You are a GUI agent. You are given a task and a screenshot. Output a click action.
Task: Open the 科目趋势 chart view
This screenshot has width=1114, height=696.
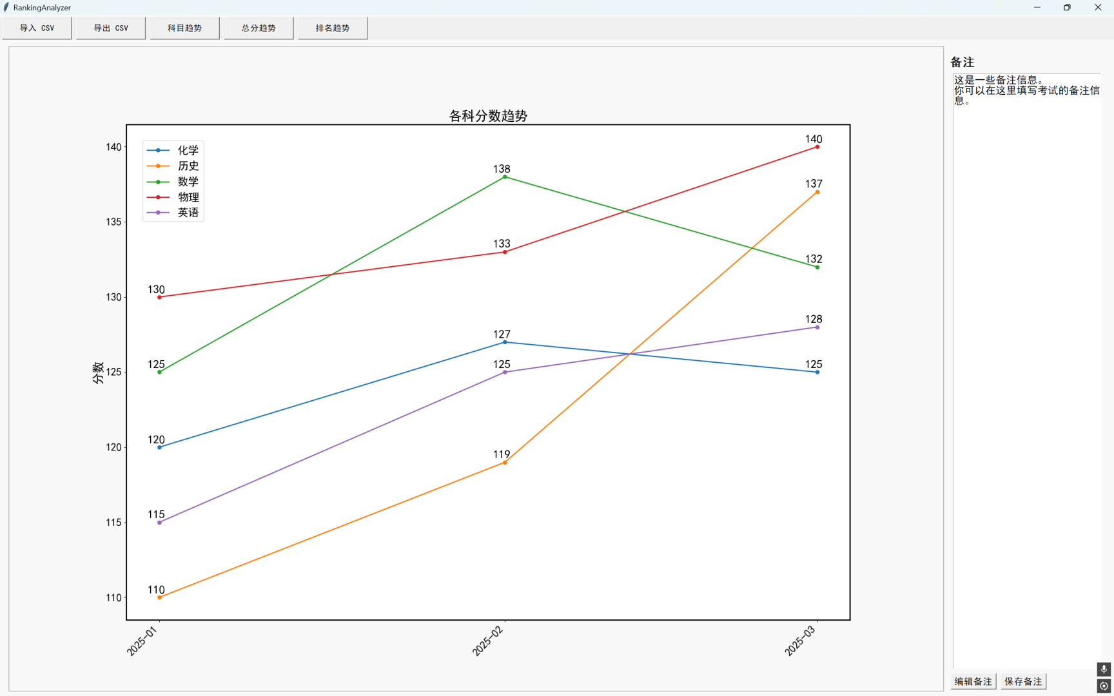coord(185,28)
